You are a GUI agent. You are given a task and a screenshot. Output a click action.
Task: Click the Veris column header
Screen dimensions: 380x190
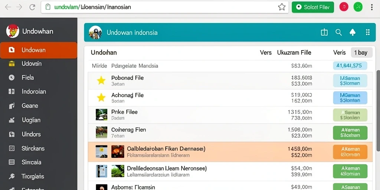(x=340, y=52)
